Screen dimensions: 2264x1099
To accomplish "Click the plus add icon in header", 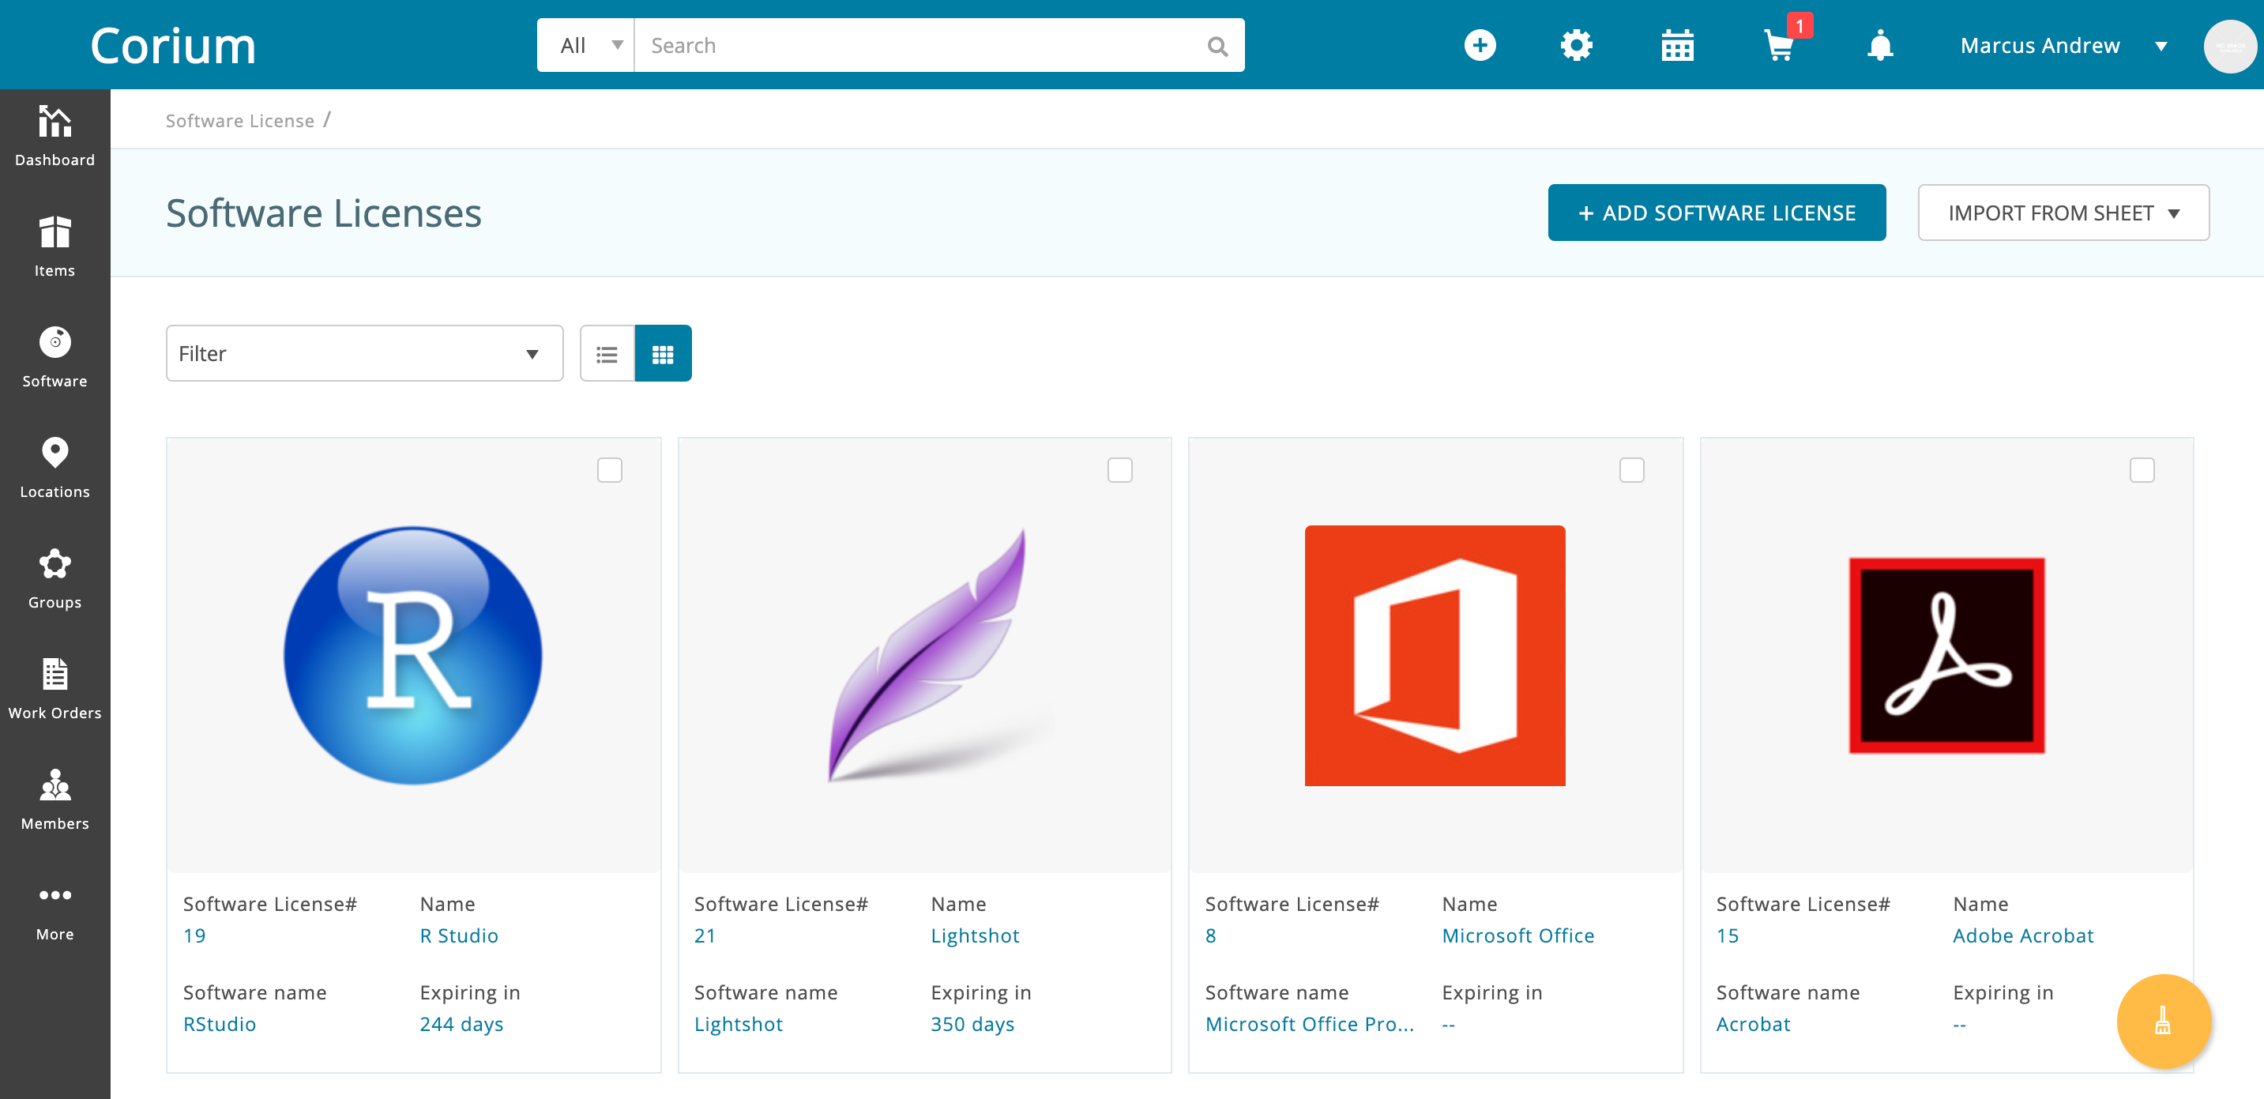I will [1480, 45].
